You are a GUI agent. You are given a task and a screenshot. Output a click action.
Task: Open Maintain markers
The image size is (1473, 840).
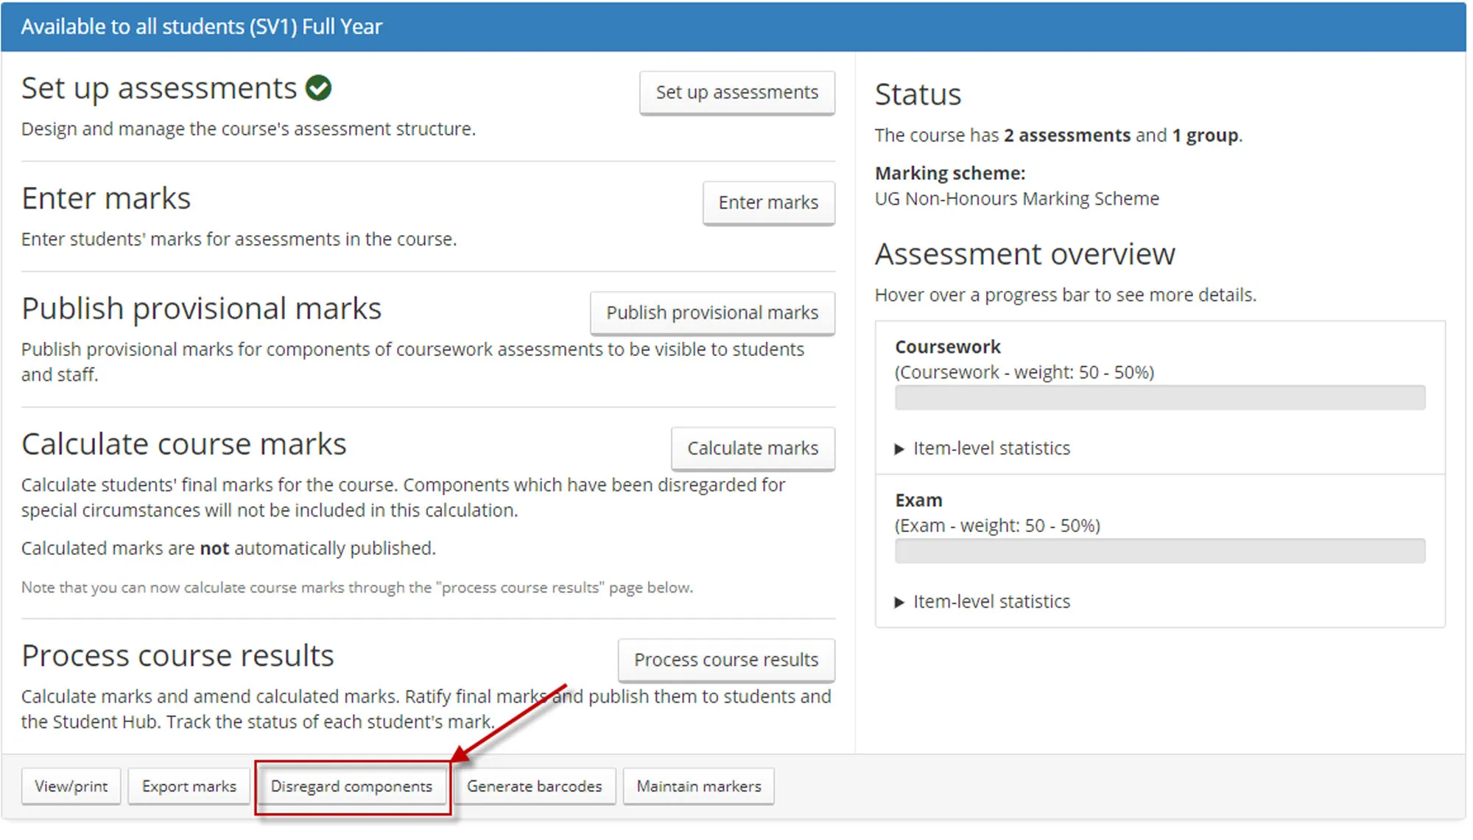698,786
